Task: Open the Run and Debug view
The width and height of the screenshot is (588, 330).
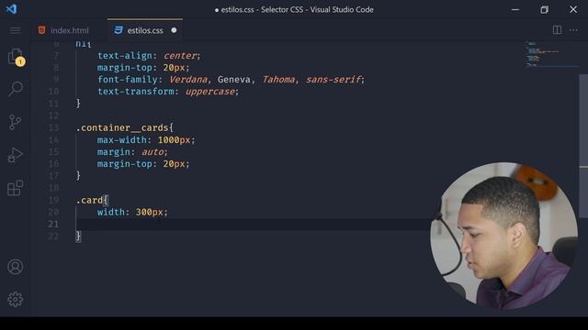Action: [x=15, y=155]
